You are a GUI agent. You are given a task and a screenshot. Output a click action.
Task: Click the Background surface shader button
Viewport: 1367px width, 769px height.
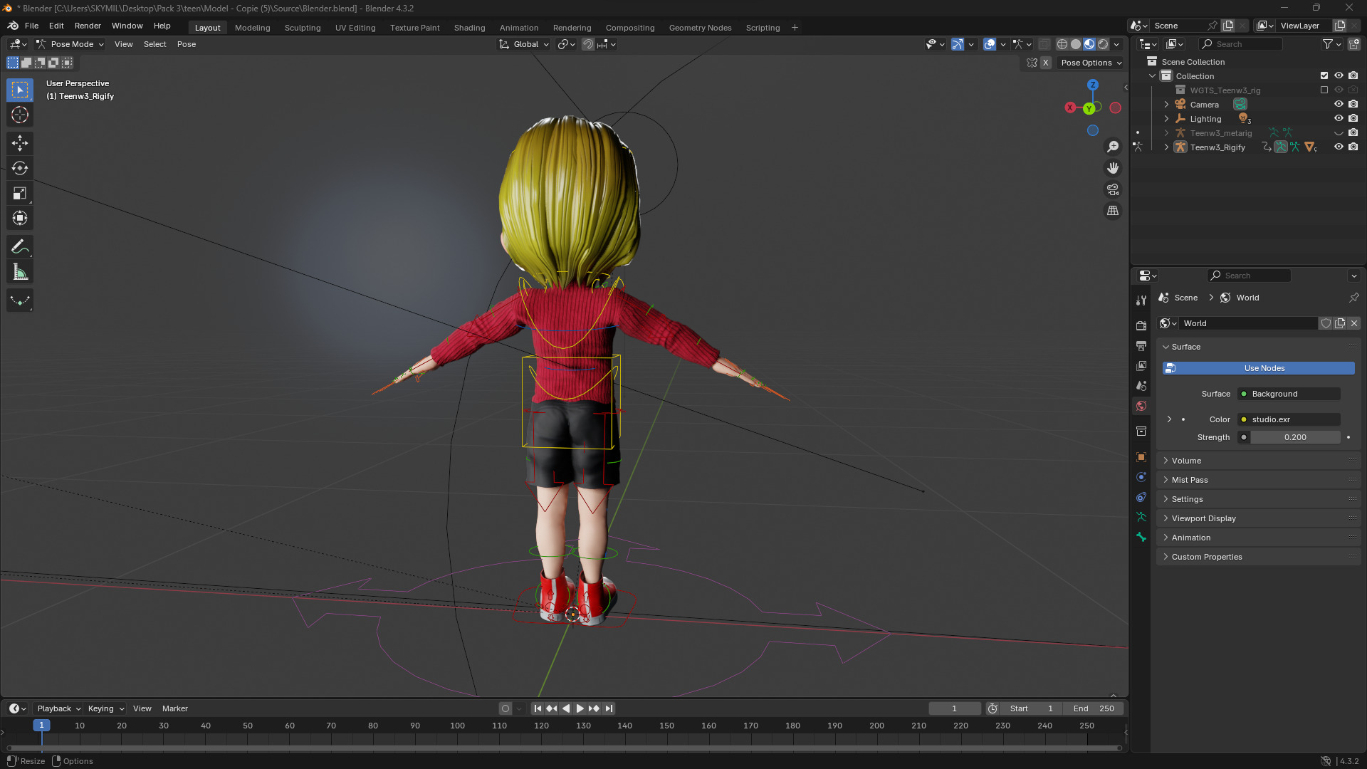[x=1289, y=394]
